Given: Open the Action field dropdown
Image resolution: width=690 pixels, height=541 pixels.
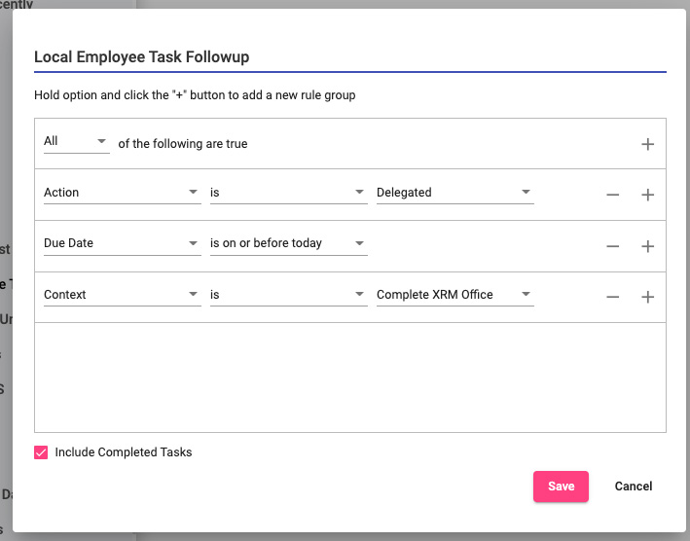Looking at the screenshot, I should [122, 193].
